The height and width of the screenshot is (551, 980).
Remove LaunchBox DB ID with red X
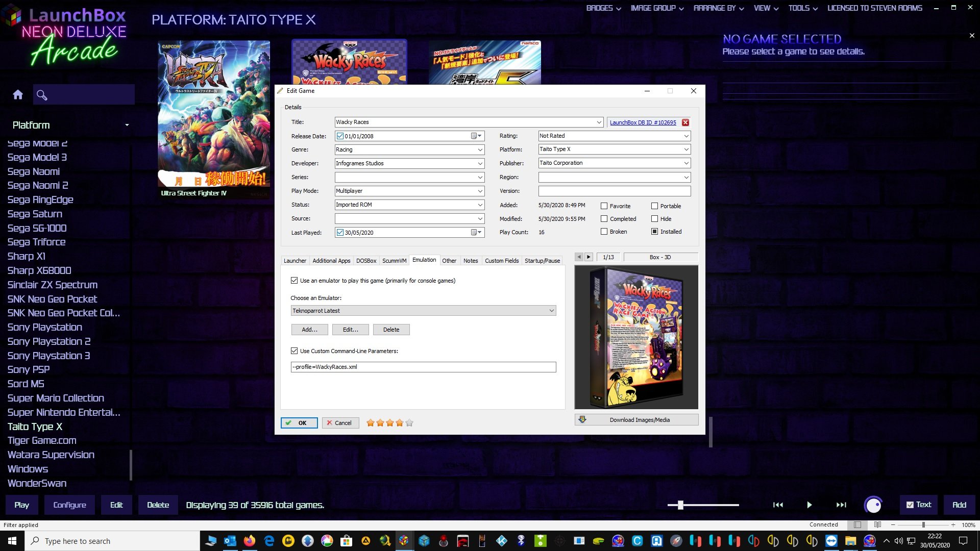click(685, 122)
